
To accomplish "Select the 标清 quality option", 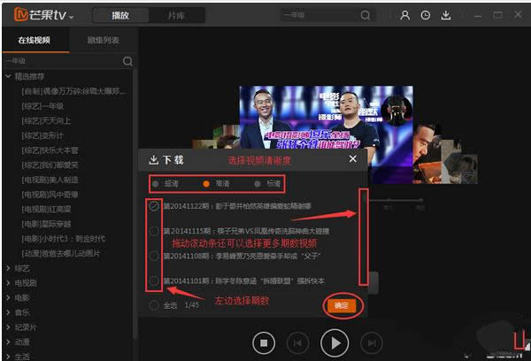I will click(257, 184).
